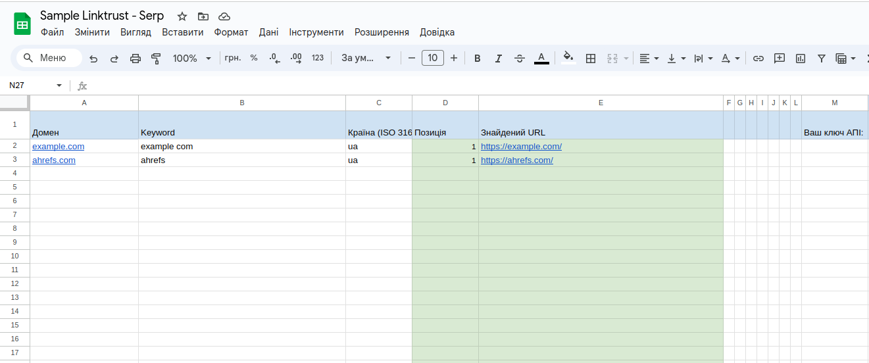Activate the paint format tool
The height and width of the screenshot is (363, 869).
[156, 59]
